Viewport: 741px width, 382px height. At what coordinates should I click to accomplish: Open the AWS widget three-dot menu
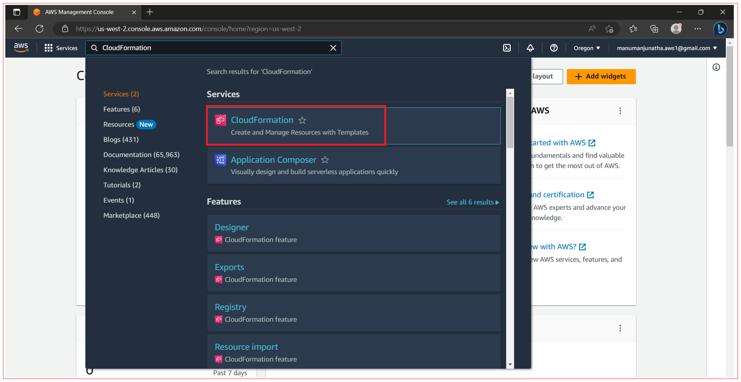tap(620, 111)
